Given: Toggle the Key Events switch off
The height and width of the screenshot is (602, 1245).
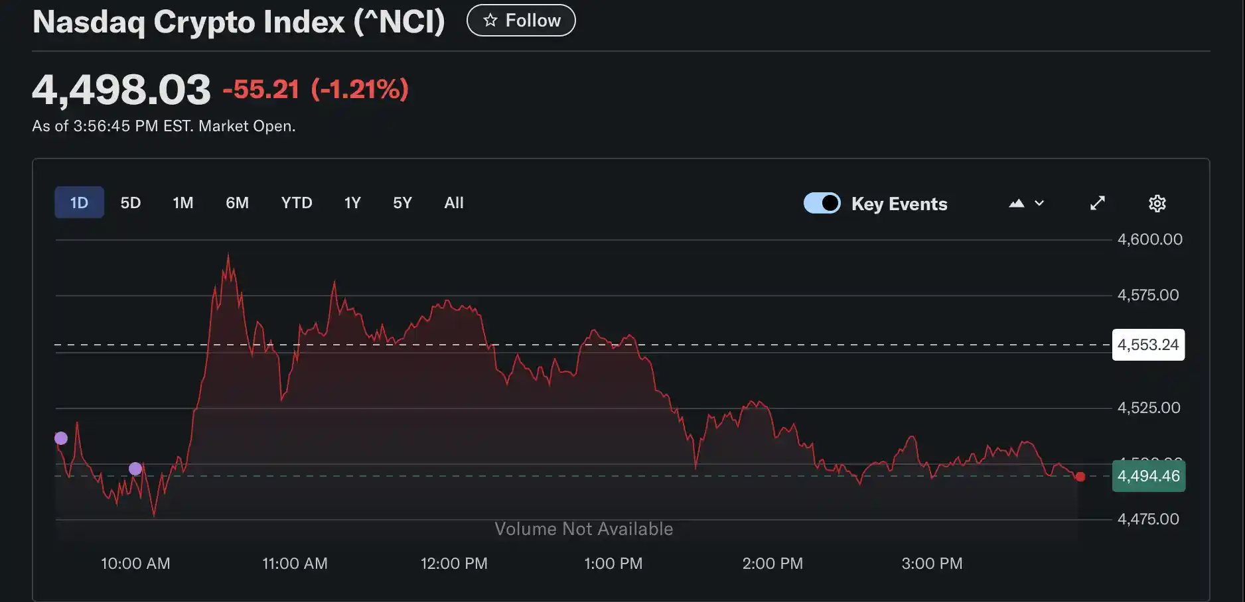Looking at the screenshot, I should (822, 203).
